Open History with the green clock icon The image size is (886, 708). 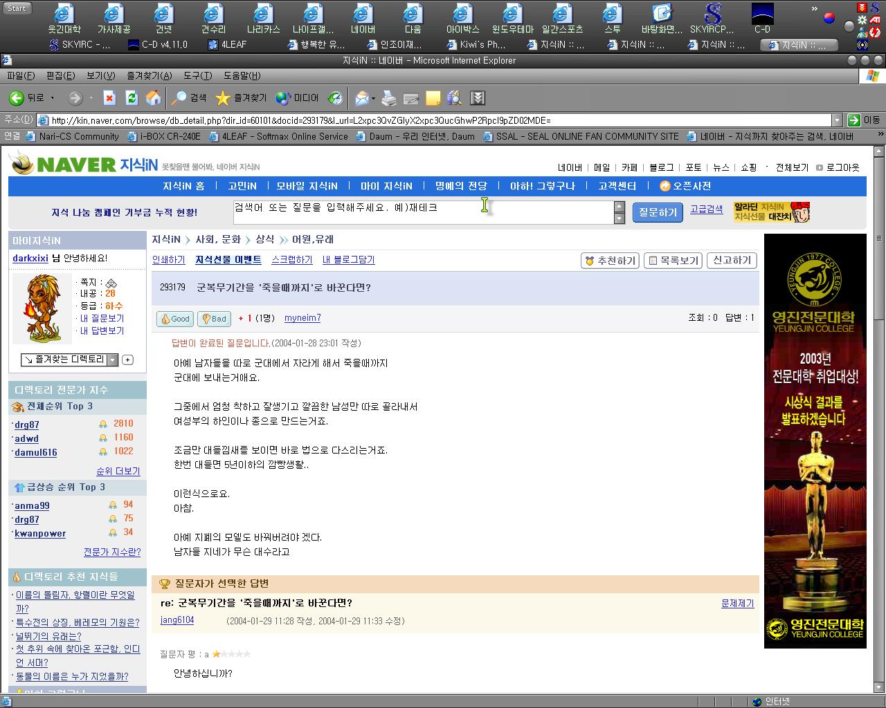click(x=336, y=98)
